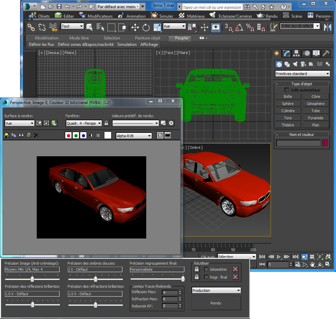Toggle the Grille automatique checkbox
Image resolution: width=336 pixels, height=319 pixels.
click(x=287, y=90)
